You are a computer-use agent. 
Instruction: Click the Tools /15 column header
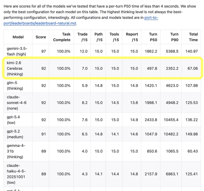114,37
